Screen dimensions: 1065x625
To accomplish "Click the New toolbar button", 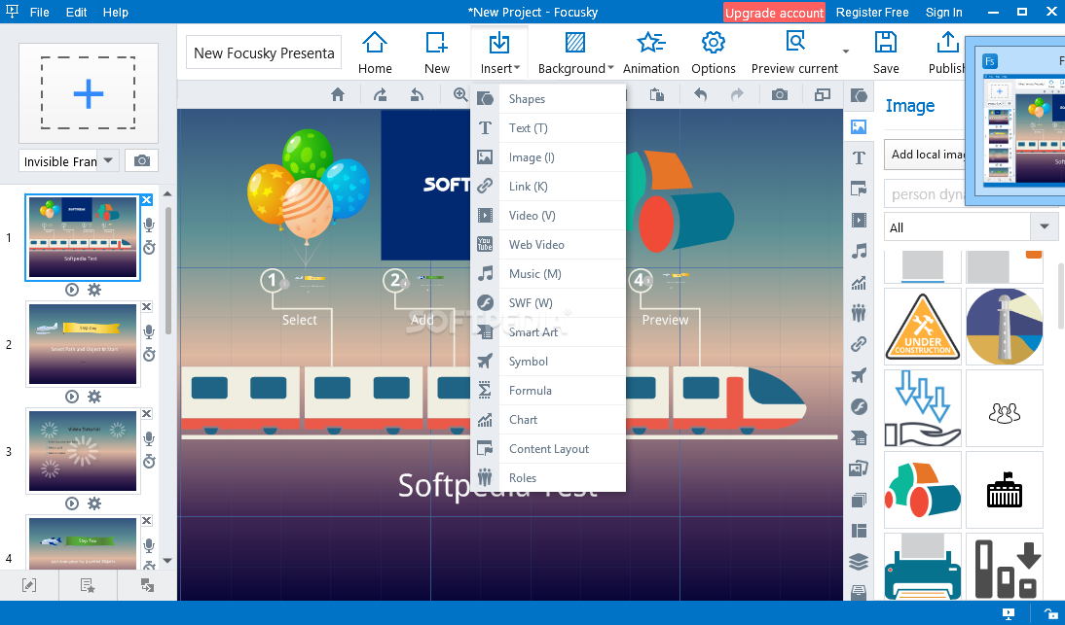I will click(437, 52).
